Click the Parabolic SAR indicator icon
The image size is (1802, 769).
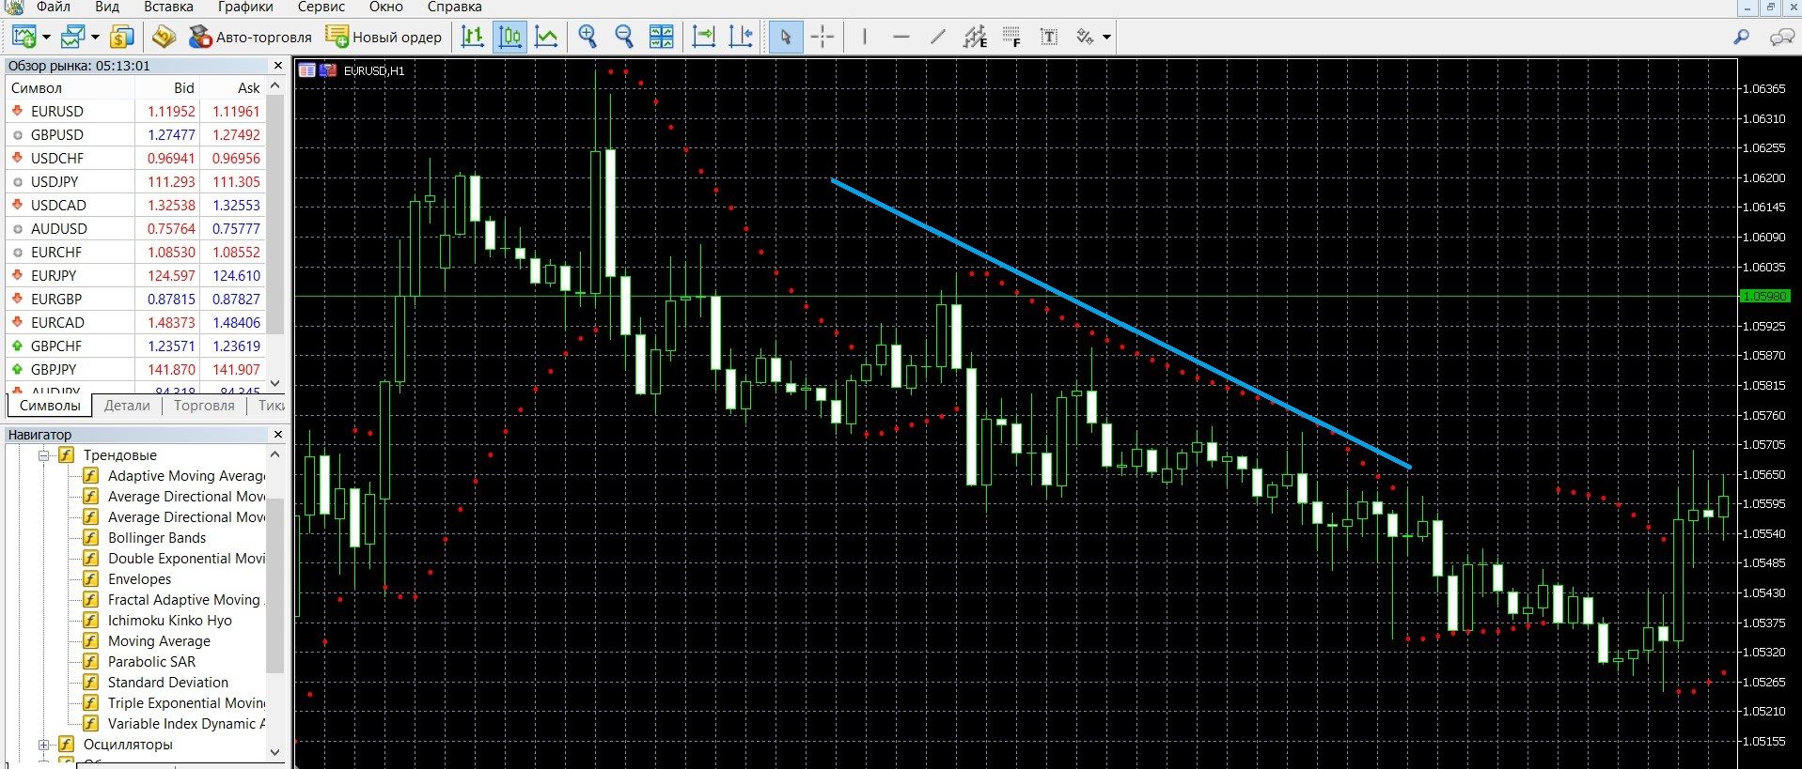pos(91,661)
